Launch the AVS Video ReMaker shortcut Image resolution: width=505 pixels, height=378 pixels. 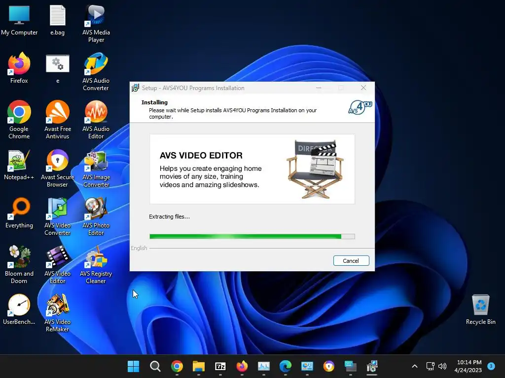(57, 313)
